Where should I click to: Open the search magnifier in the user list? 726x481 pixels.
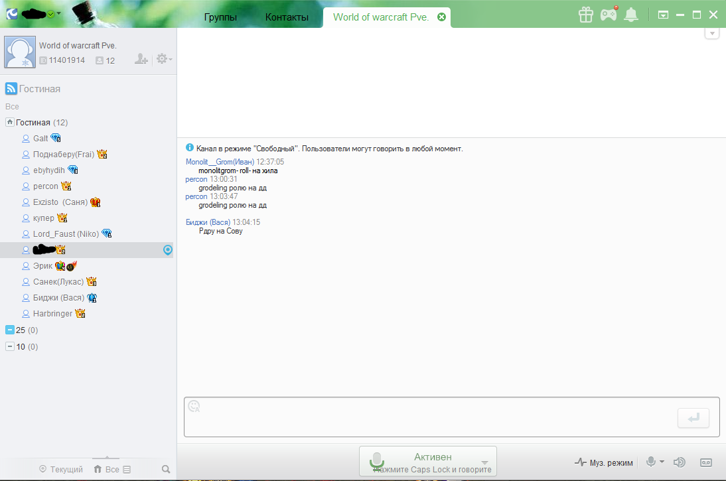click(x=166, y=469)
